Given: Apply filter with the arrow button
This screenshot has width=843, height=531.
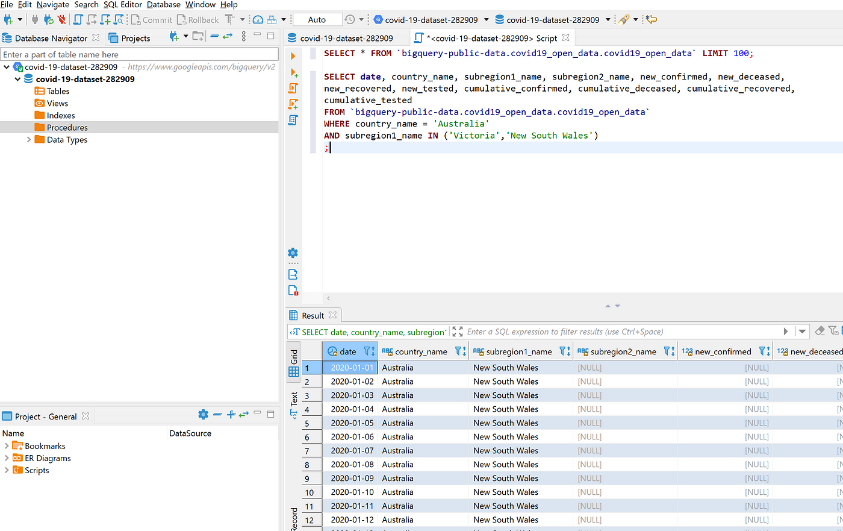Looking at the screenshot, I should 785,331.
